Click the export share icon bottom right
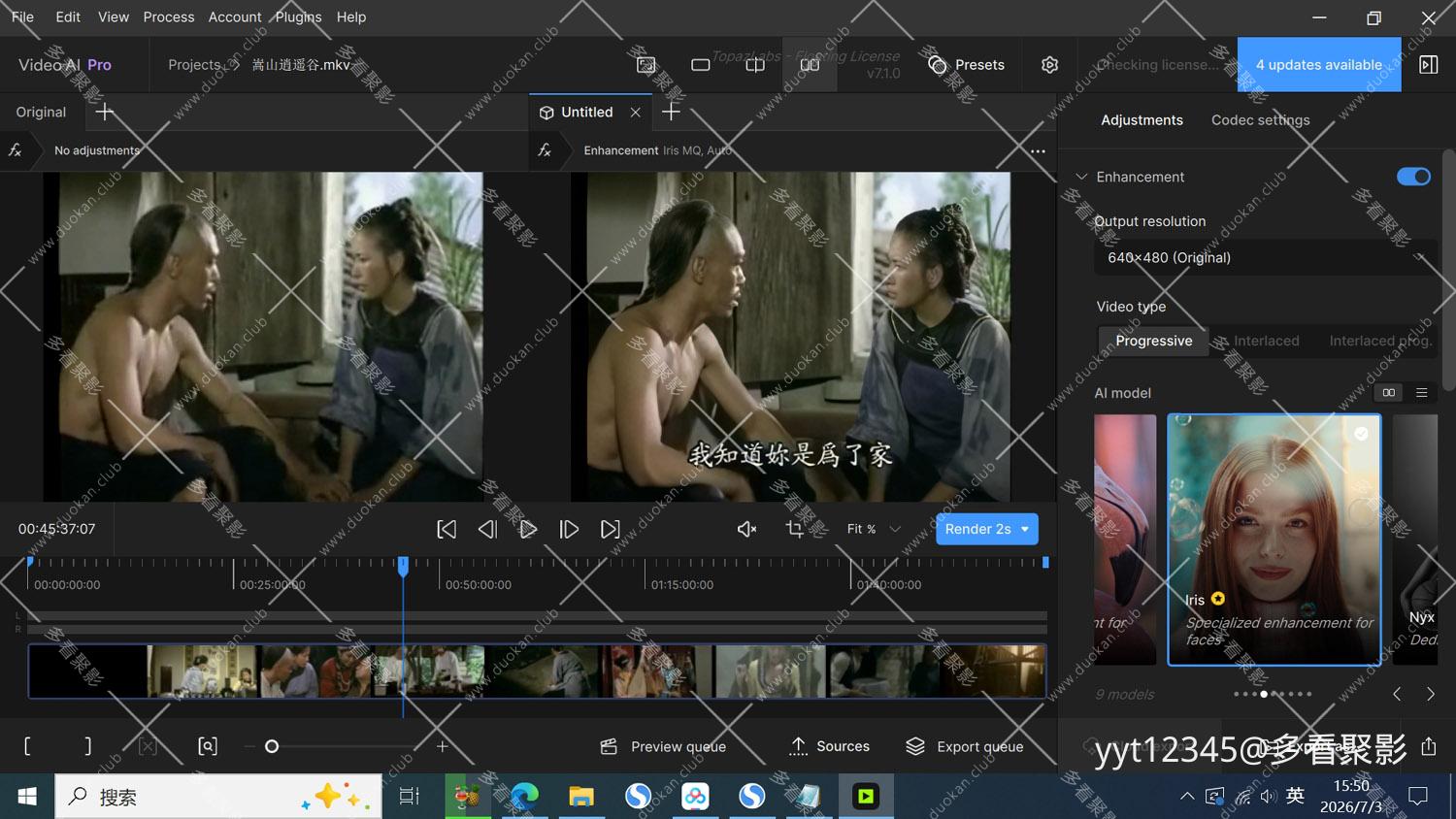This screenshot has height=819, width=1456. tap(1428, 746)
